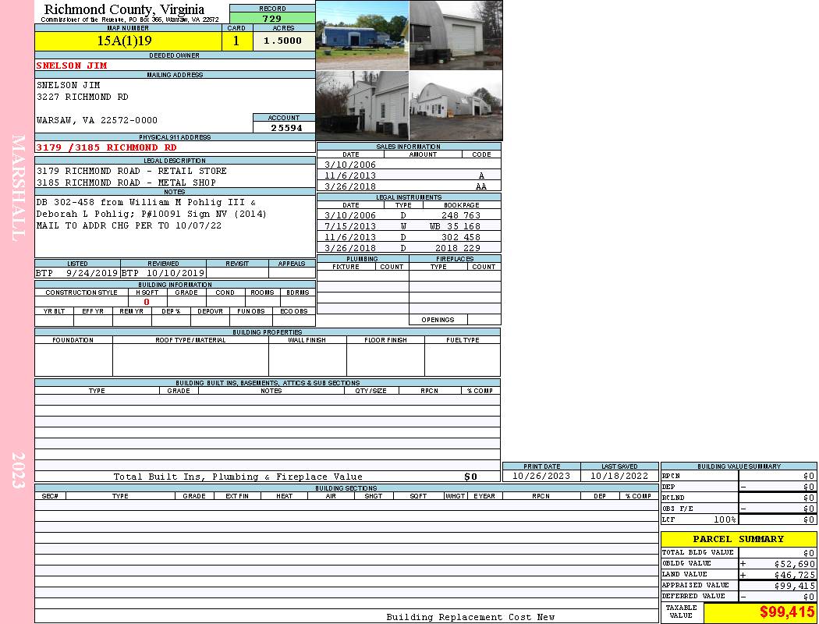Click the BUILDING PROPERTIES header
Viewport: 819px width, 624px height.
point(268,332)
